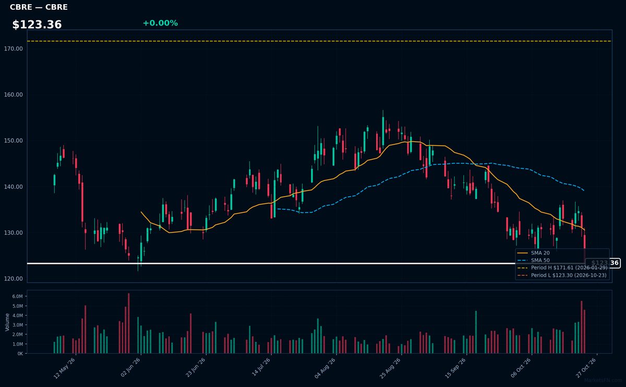Click the 5.0M volume axis label
Screen dimensions: 626x387
click(17, 306)
